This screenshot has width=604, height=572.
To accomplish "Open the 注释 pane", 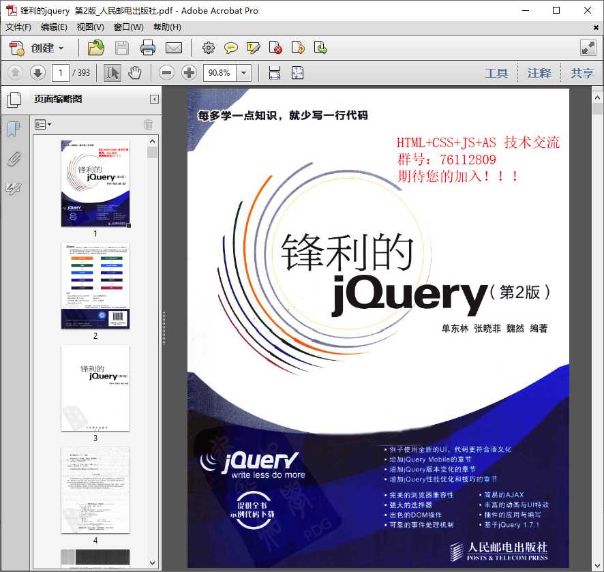I will point(539,73).
